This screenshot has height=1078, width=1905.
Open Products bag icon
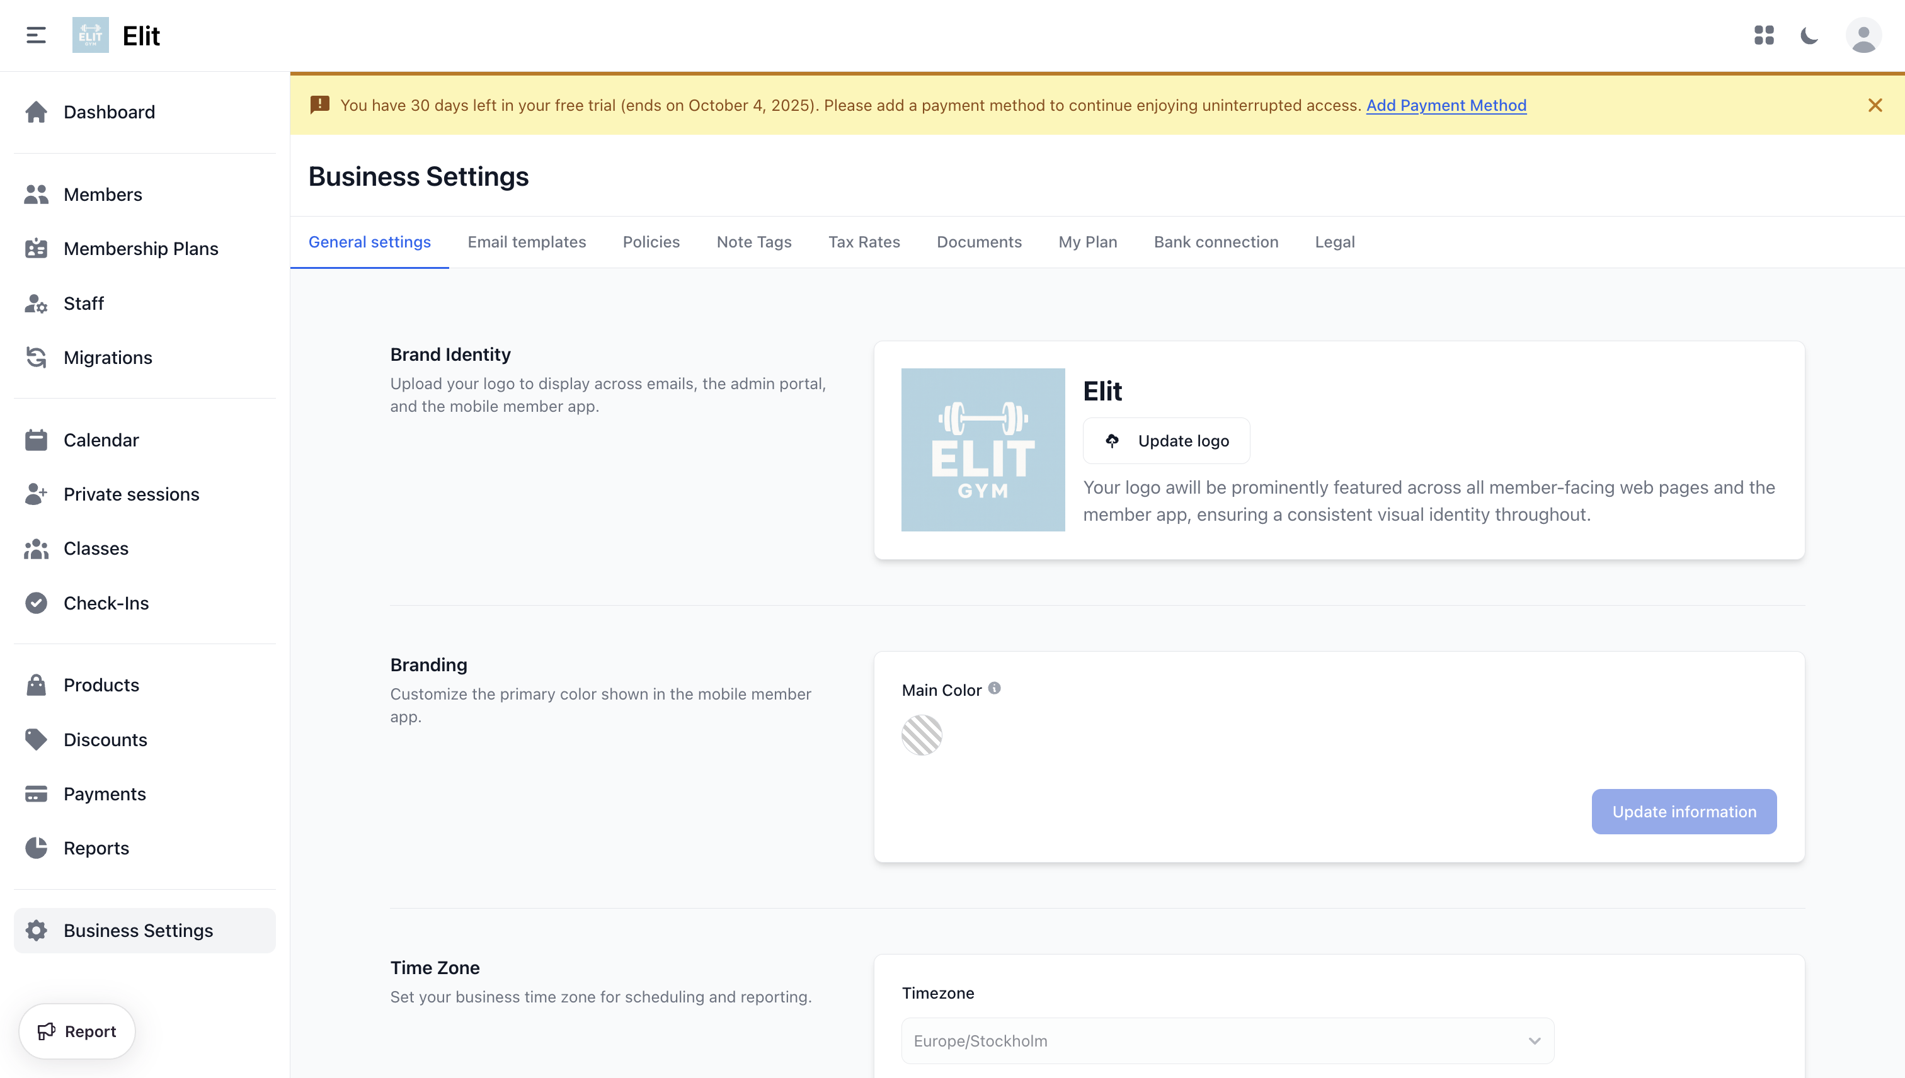35,685
